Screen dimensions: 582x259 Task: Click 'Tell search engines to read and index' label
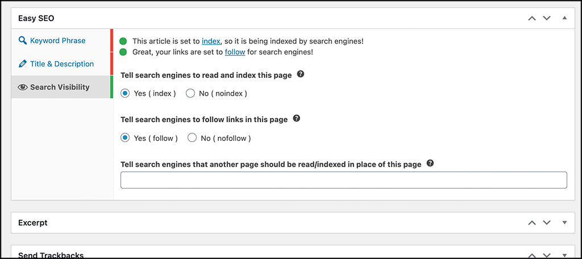point(206,76)
